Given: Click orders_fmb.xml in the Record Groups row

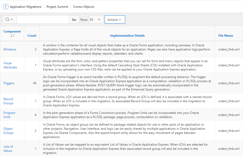Looking at the screenshot, I should click(229, 101).
